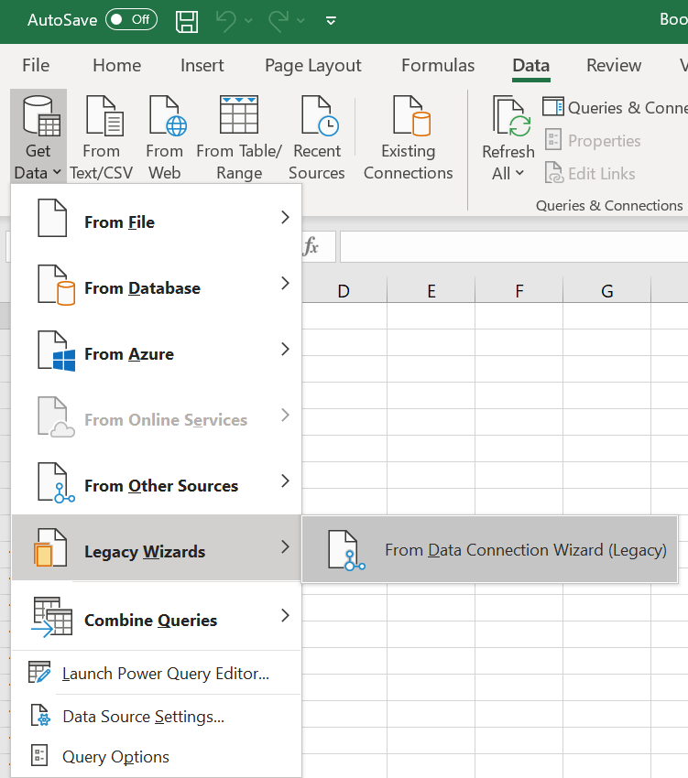688x778 pixels.
Task: Click the Properties button
Action: [593, 140]
